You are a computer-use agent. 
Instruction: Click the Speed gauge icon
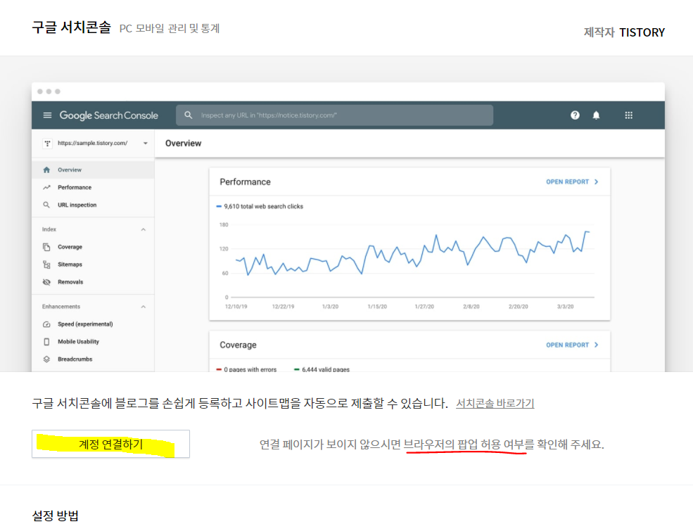pyautogui.click(x=46, y=324)
